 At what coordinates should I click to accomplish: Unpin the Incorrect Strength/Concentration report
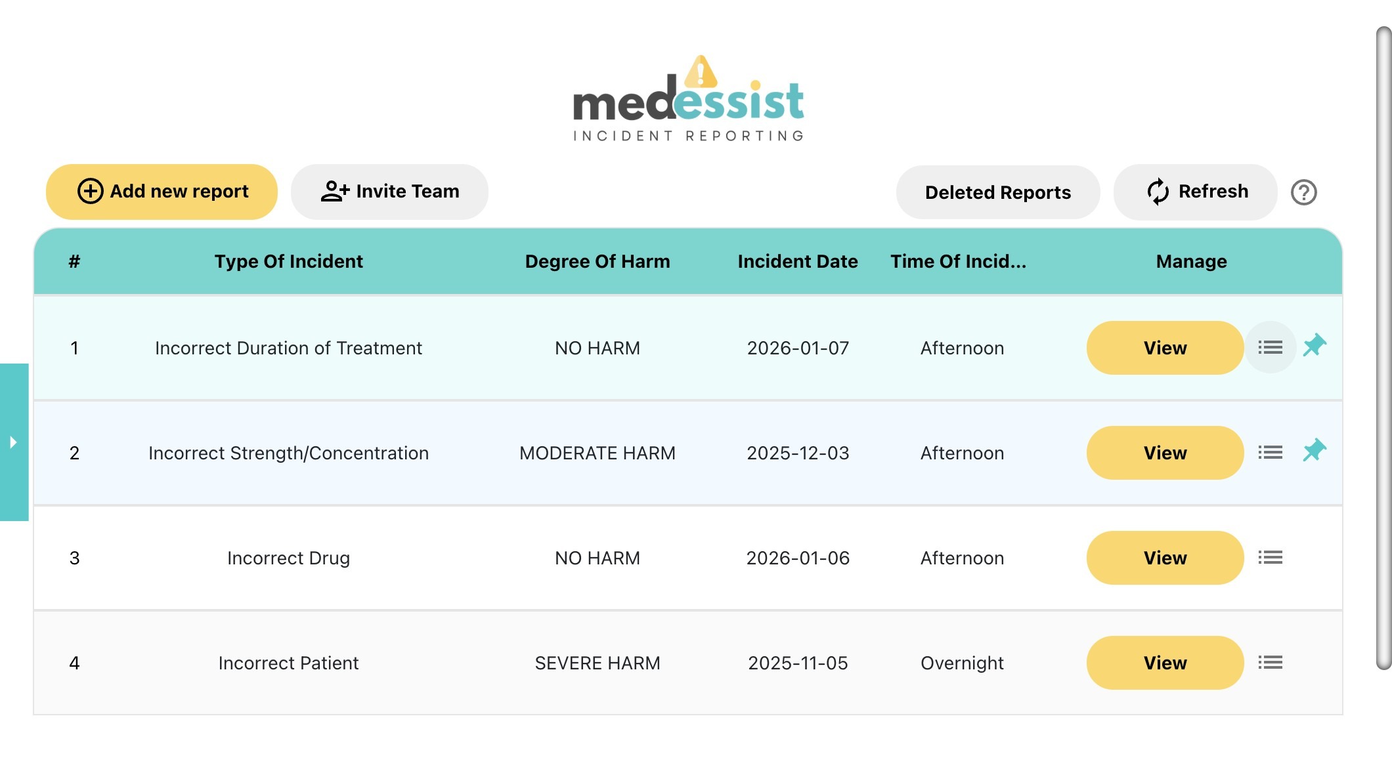pyautogui.click(x=1315, y=450)
